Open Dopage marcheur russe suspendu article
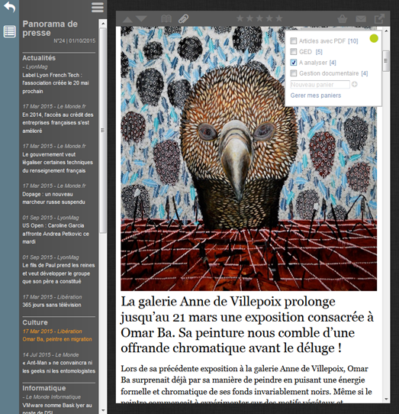Screen dimensions: 399x414 (x=53, y=198)
